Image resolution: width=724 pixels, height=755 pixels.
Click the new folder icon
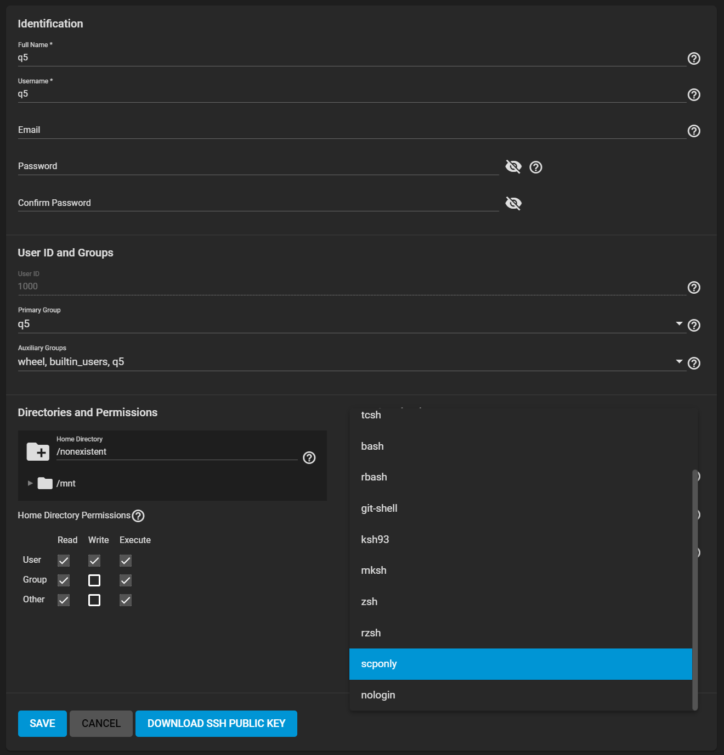38,452
